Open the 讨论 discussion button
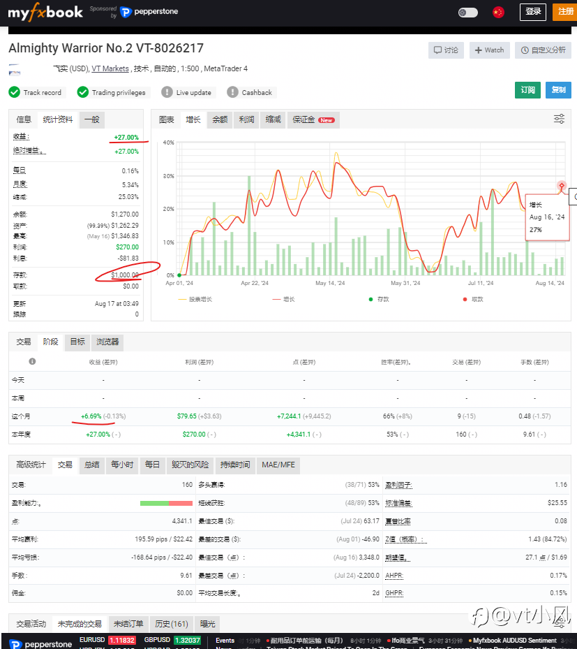 pos(446,50)
